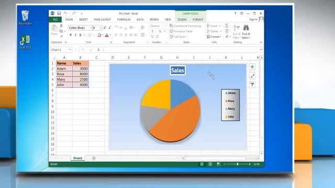The image size is (335, 188).
Task: Expand the formula bar
Action: (x=261, y=50)
